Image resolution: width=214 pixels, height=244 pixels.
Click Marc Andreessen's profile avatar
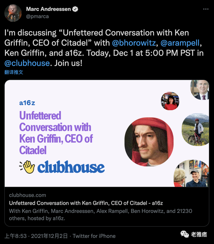pyautogui.click(x=13, y=13)
